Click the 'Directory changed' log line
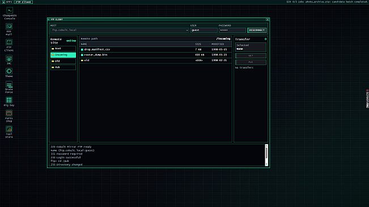Screen dimensions: 369x207 66,165
